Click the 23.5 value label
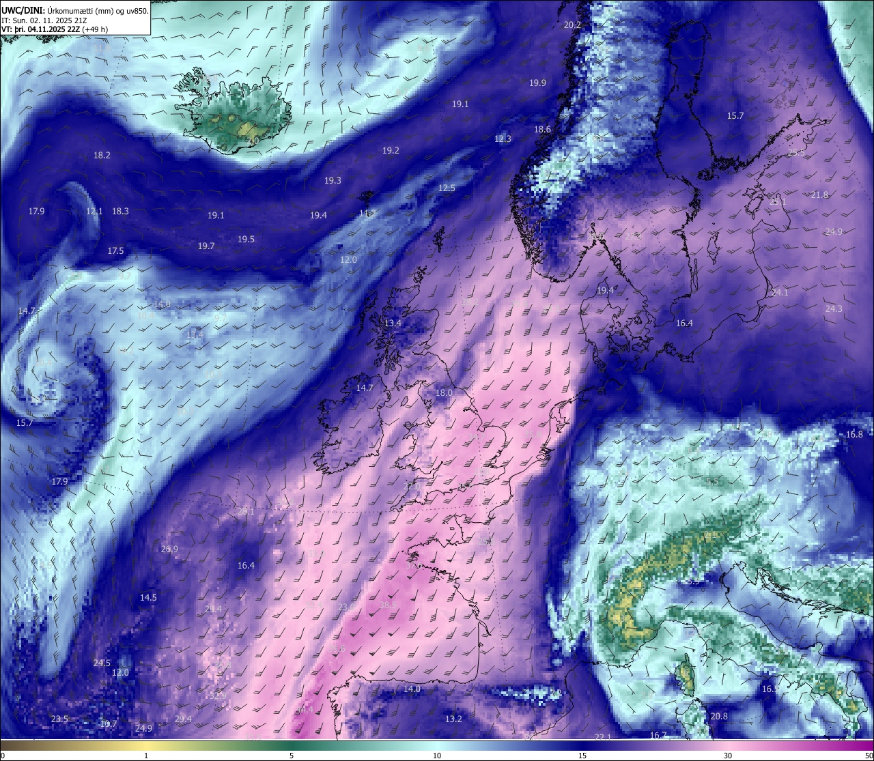This screenshot has height=761, width=874. (x=59, y=719)
